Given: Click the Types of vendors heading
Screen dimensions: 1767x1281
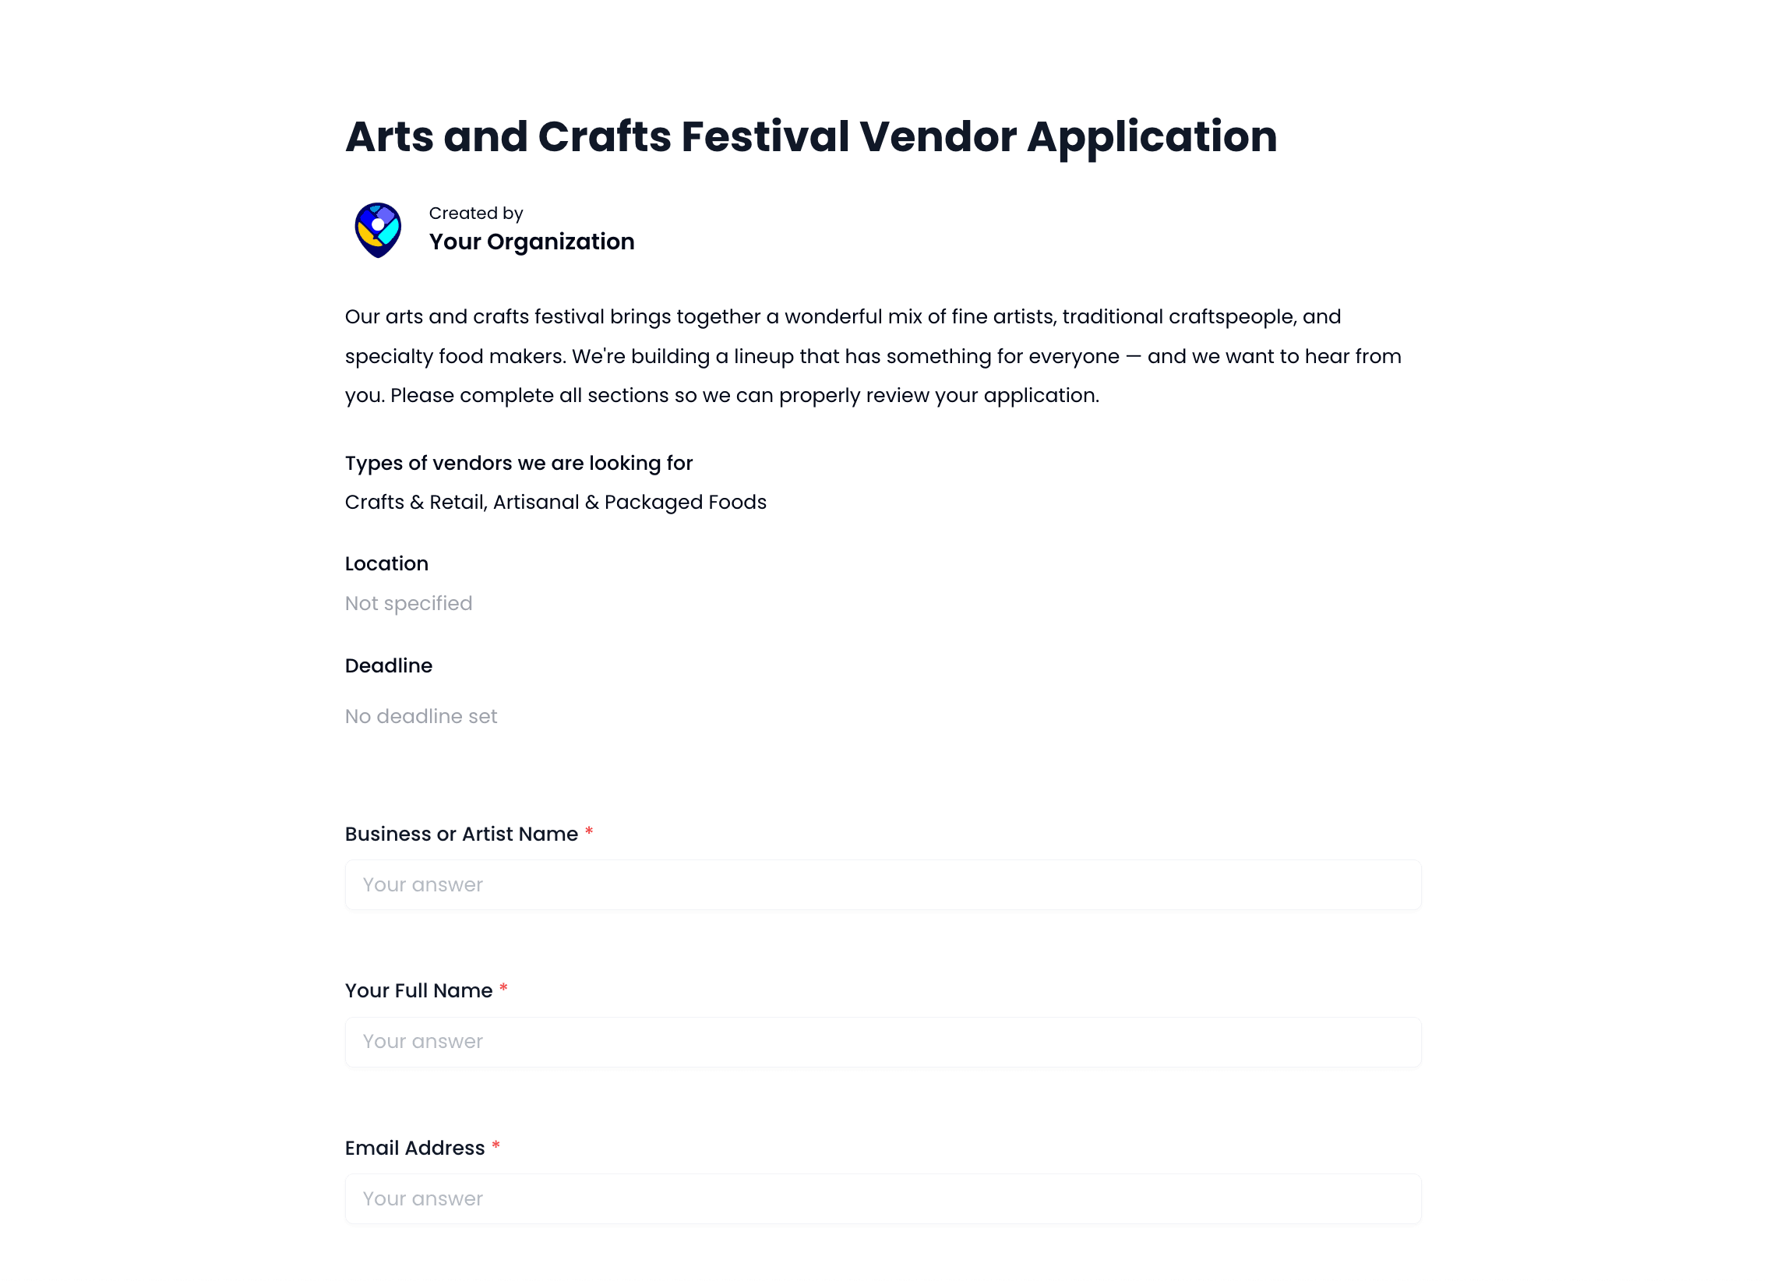Looking at the screenshot, I should pyautogui.click(x=518, y=462).
